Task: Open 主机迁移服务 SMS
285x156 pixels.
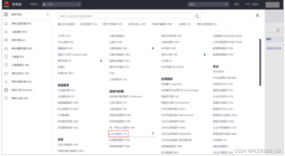Action: click(68, 145)
